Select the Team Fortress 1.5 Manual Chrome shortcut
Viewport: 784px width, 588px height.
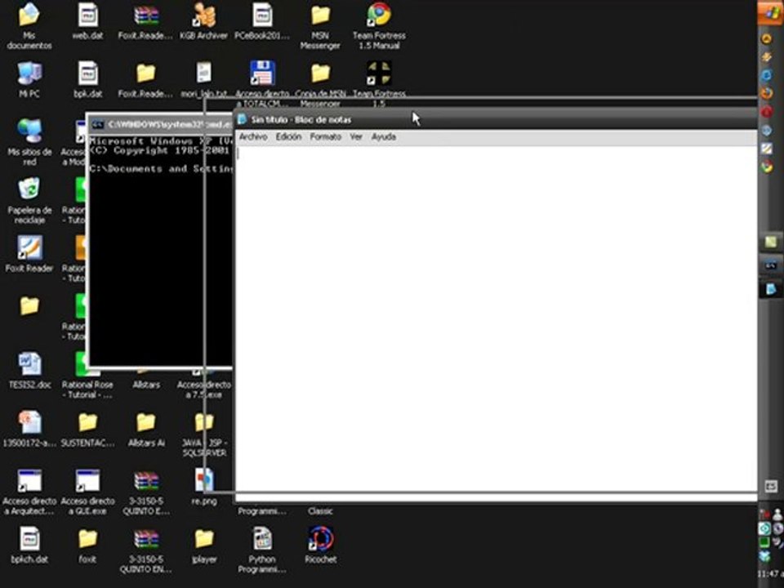tap(379, 26)
